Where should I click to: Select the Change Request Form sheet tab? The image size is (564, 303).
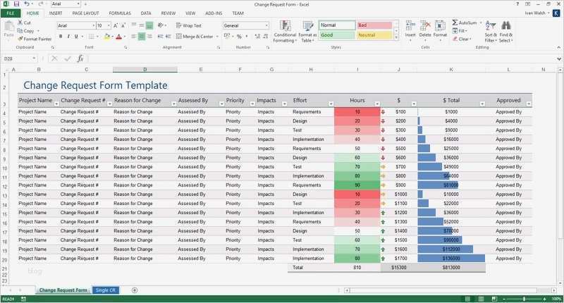[63, 290]
